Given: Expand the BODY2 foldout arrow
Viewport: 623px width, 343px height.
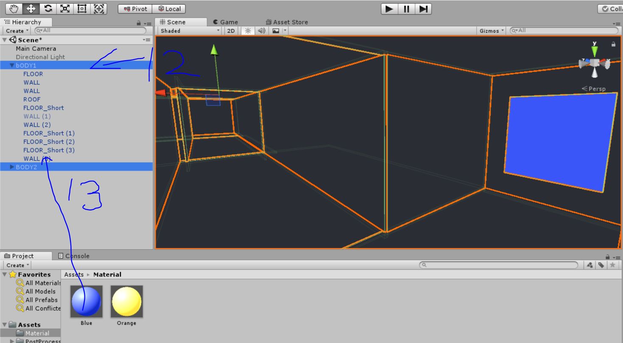Looking at the screenshot, I should point(12,167).
